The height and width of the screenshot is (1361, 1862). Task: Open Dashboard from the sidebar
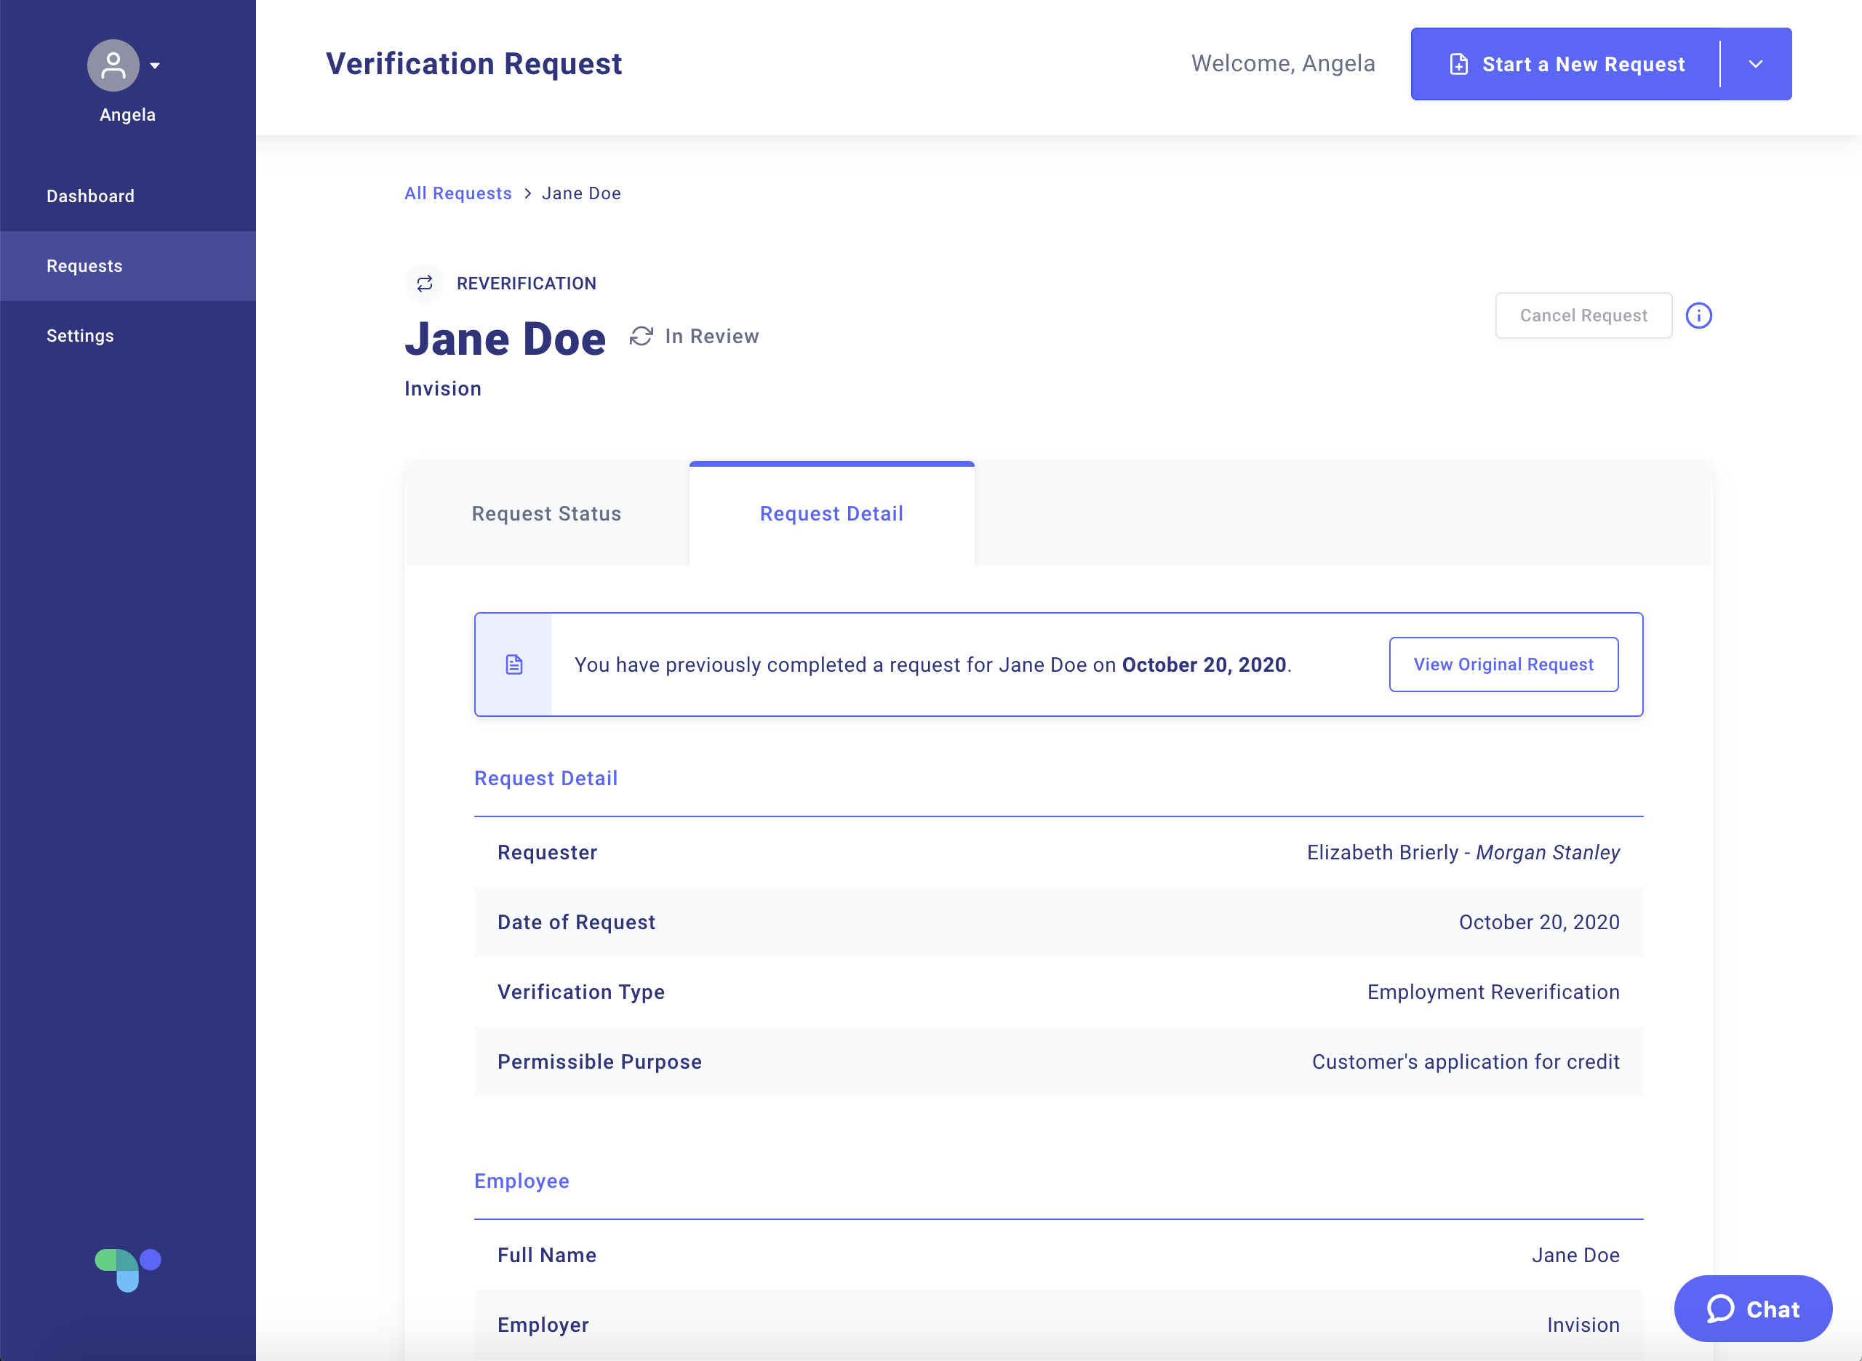[x=90, y=196]
